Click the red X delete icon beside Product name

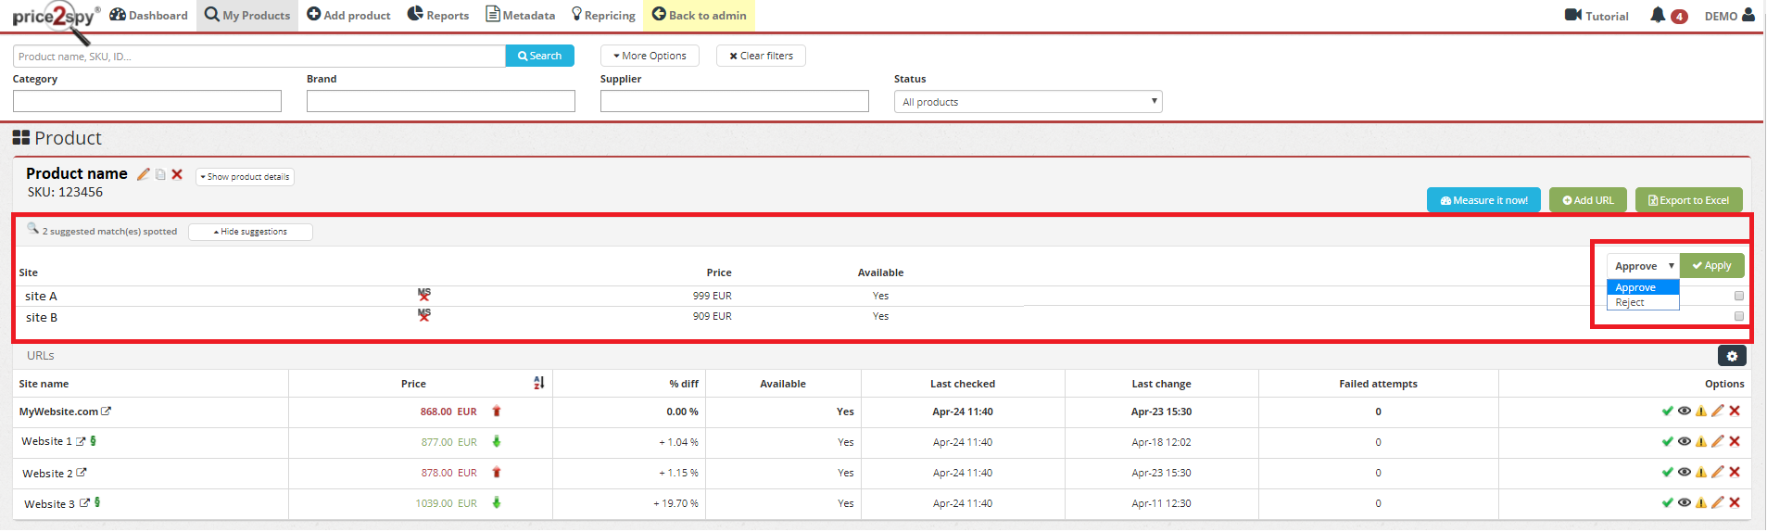tap(177, 174)
